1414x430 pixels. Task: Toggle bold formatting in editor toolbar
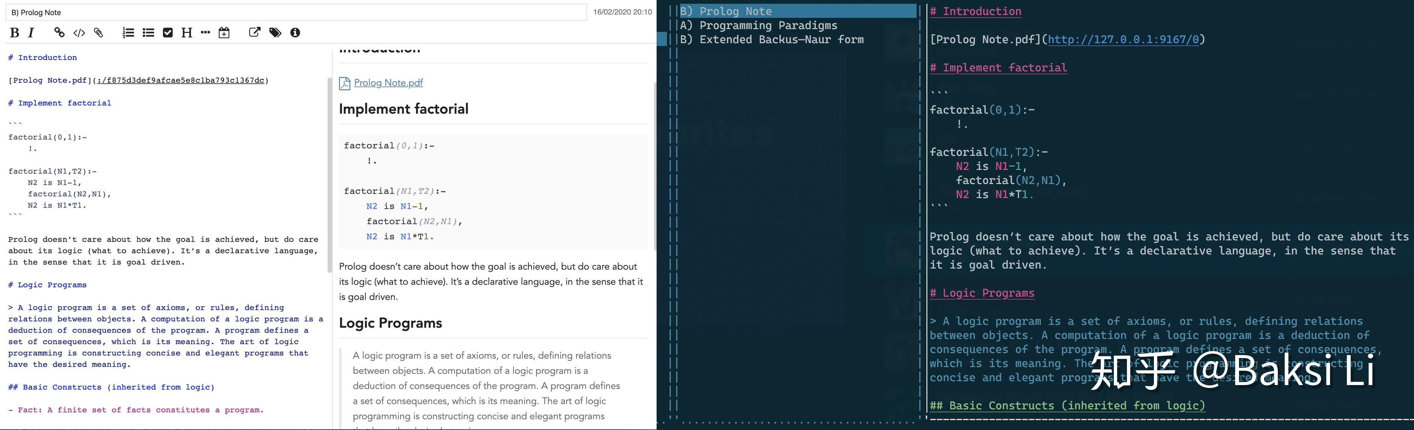[15, 33]
